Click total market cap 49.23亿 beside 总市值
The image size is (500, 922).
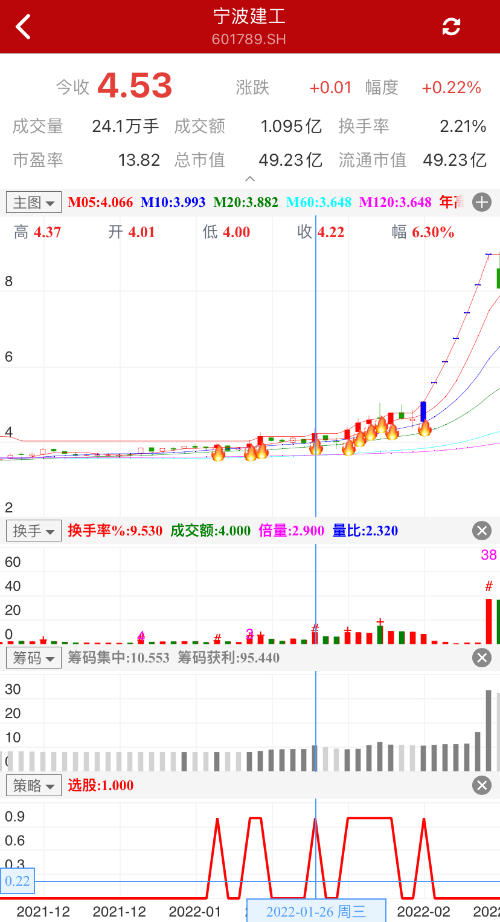pos(290,160)
